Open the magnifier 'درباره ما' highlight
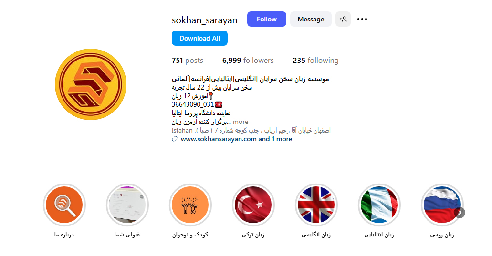The height and width of the screenshot is (256, 492). pos(64,205)
